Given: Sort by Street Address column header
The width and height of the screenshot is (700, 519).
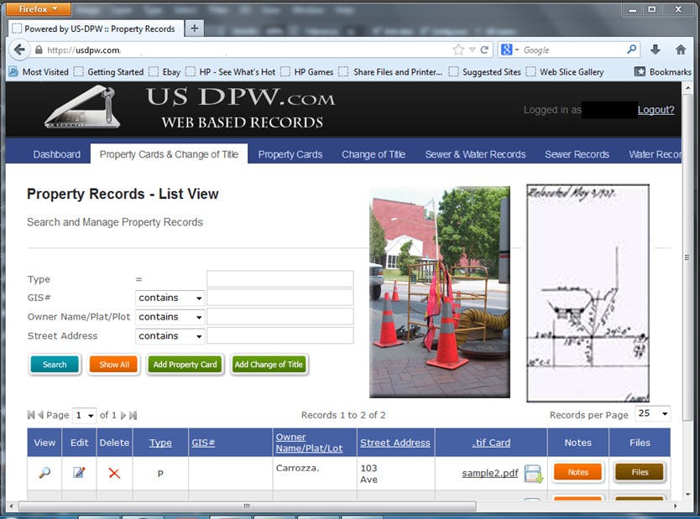Looking at the screenshot, I should click(395, 443).
